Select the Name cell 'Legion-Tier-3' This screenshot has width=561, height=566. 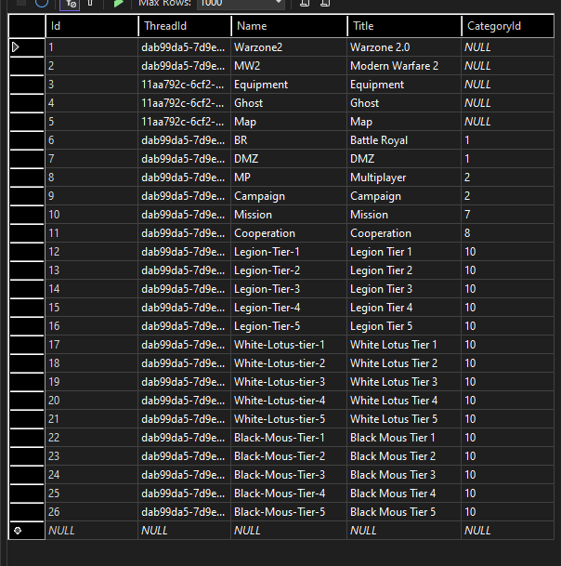click(x=289, y=289)
